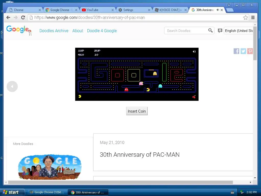Click the YouTube tab favicon

[84, 10]
